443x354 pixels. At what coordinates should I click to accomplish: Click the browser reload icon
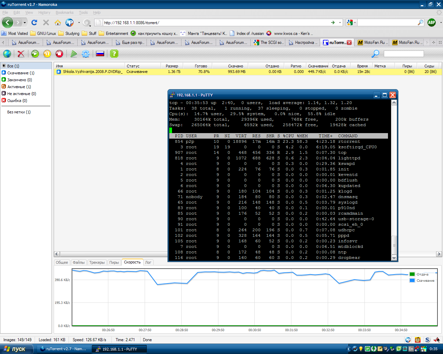click(34, 22)
